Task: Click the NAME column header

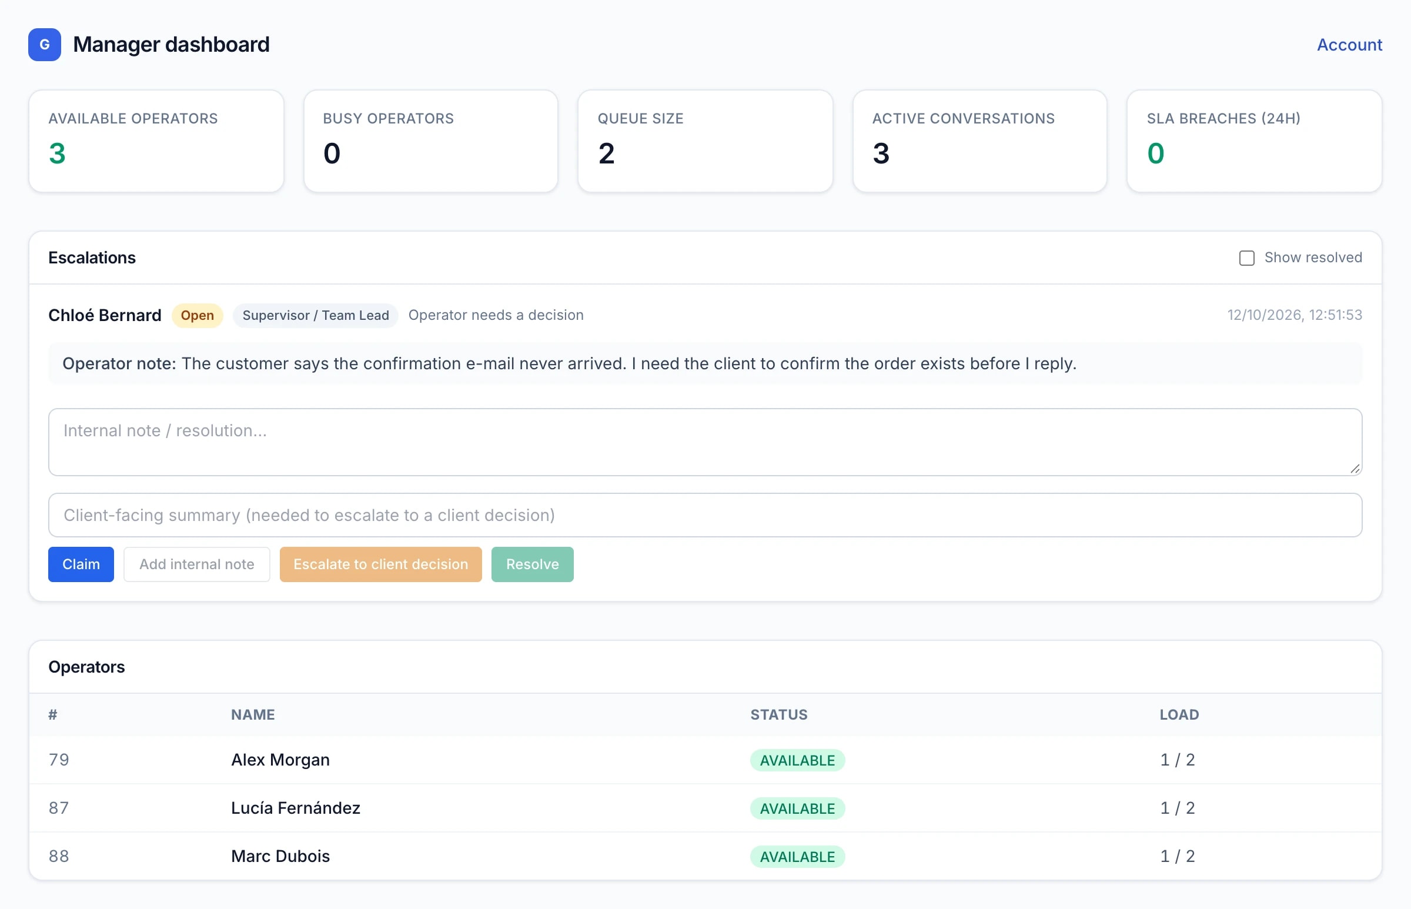Action: pos(253,715)
